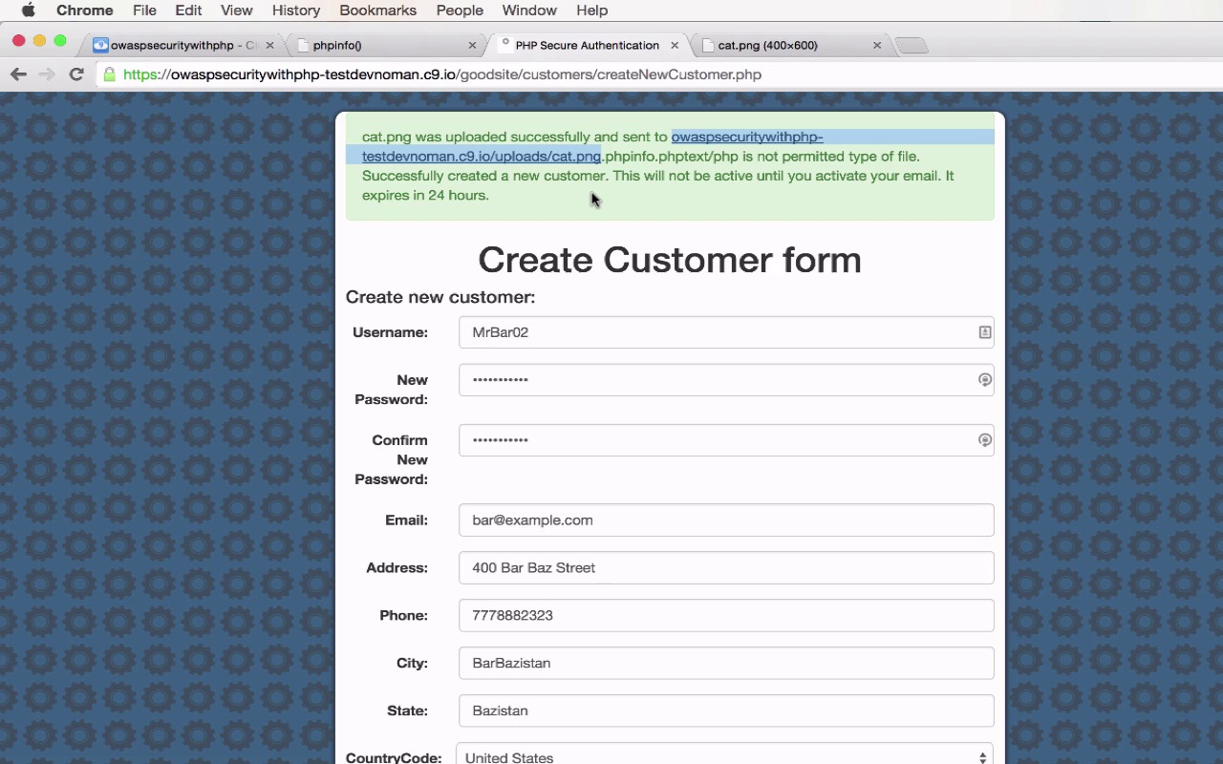Screen dimensions: 1223x764
Task: Click the cloud favicon on the owaspsecuritywithphp tab
Action: click(100, 45)
